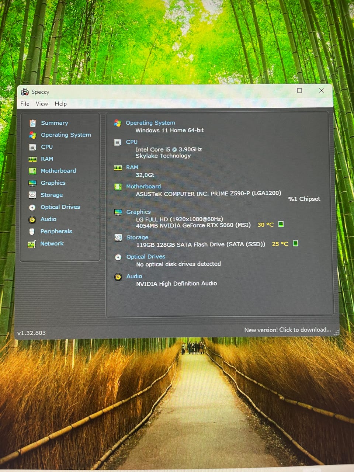Click the CPU heading link in summary
Viewport: 354px width, 472px height.
point(132,142)
